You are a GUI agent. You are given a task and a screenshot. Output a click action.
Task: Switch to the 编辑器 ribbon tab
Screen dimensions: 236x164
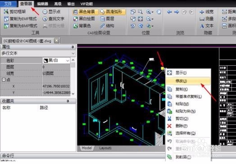click(43, 4)
